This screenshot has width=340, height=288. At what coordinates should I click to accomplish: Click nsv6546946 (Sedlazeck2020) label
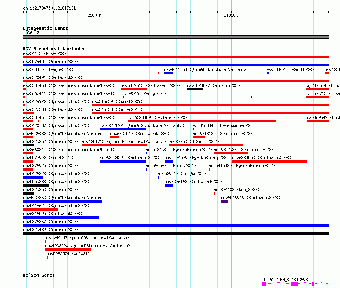[x=251, y=198]
